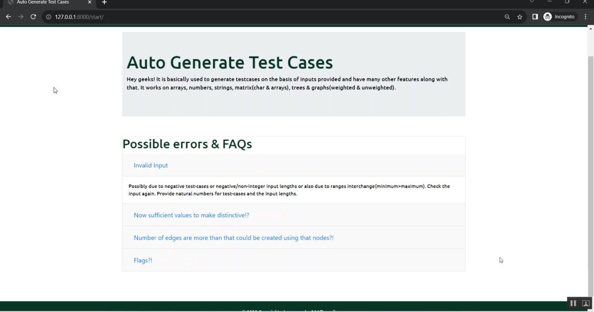Click the snapshot icon in the recorder overlay
The width and height of the screenshot is (594, 312).
pos(585,303)
